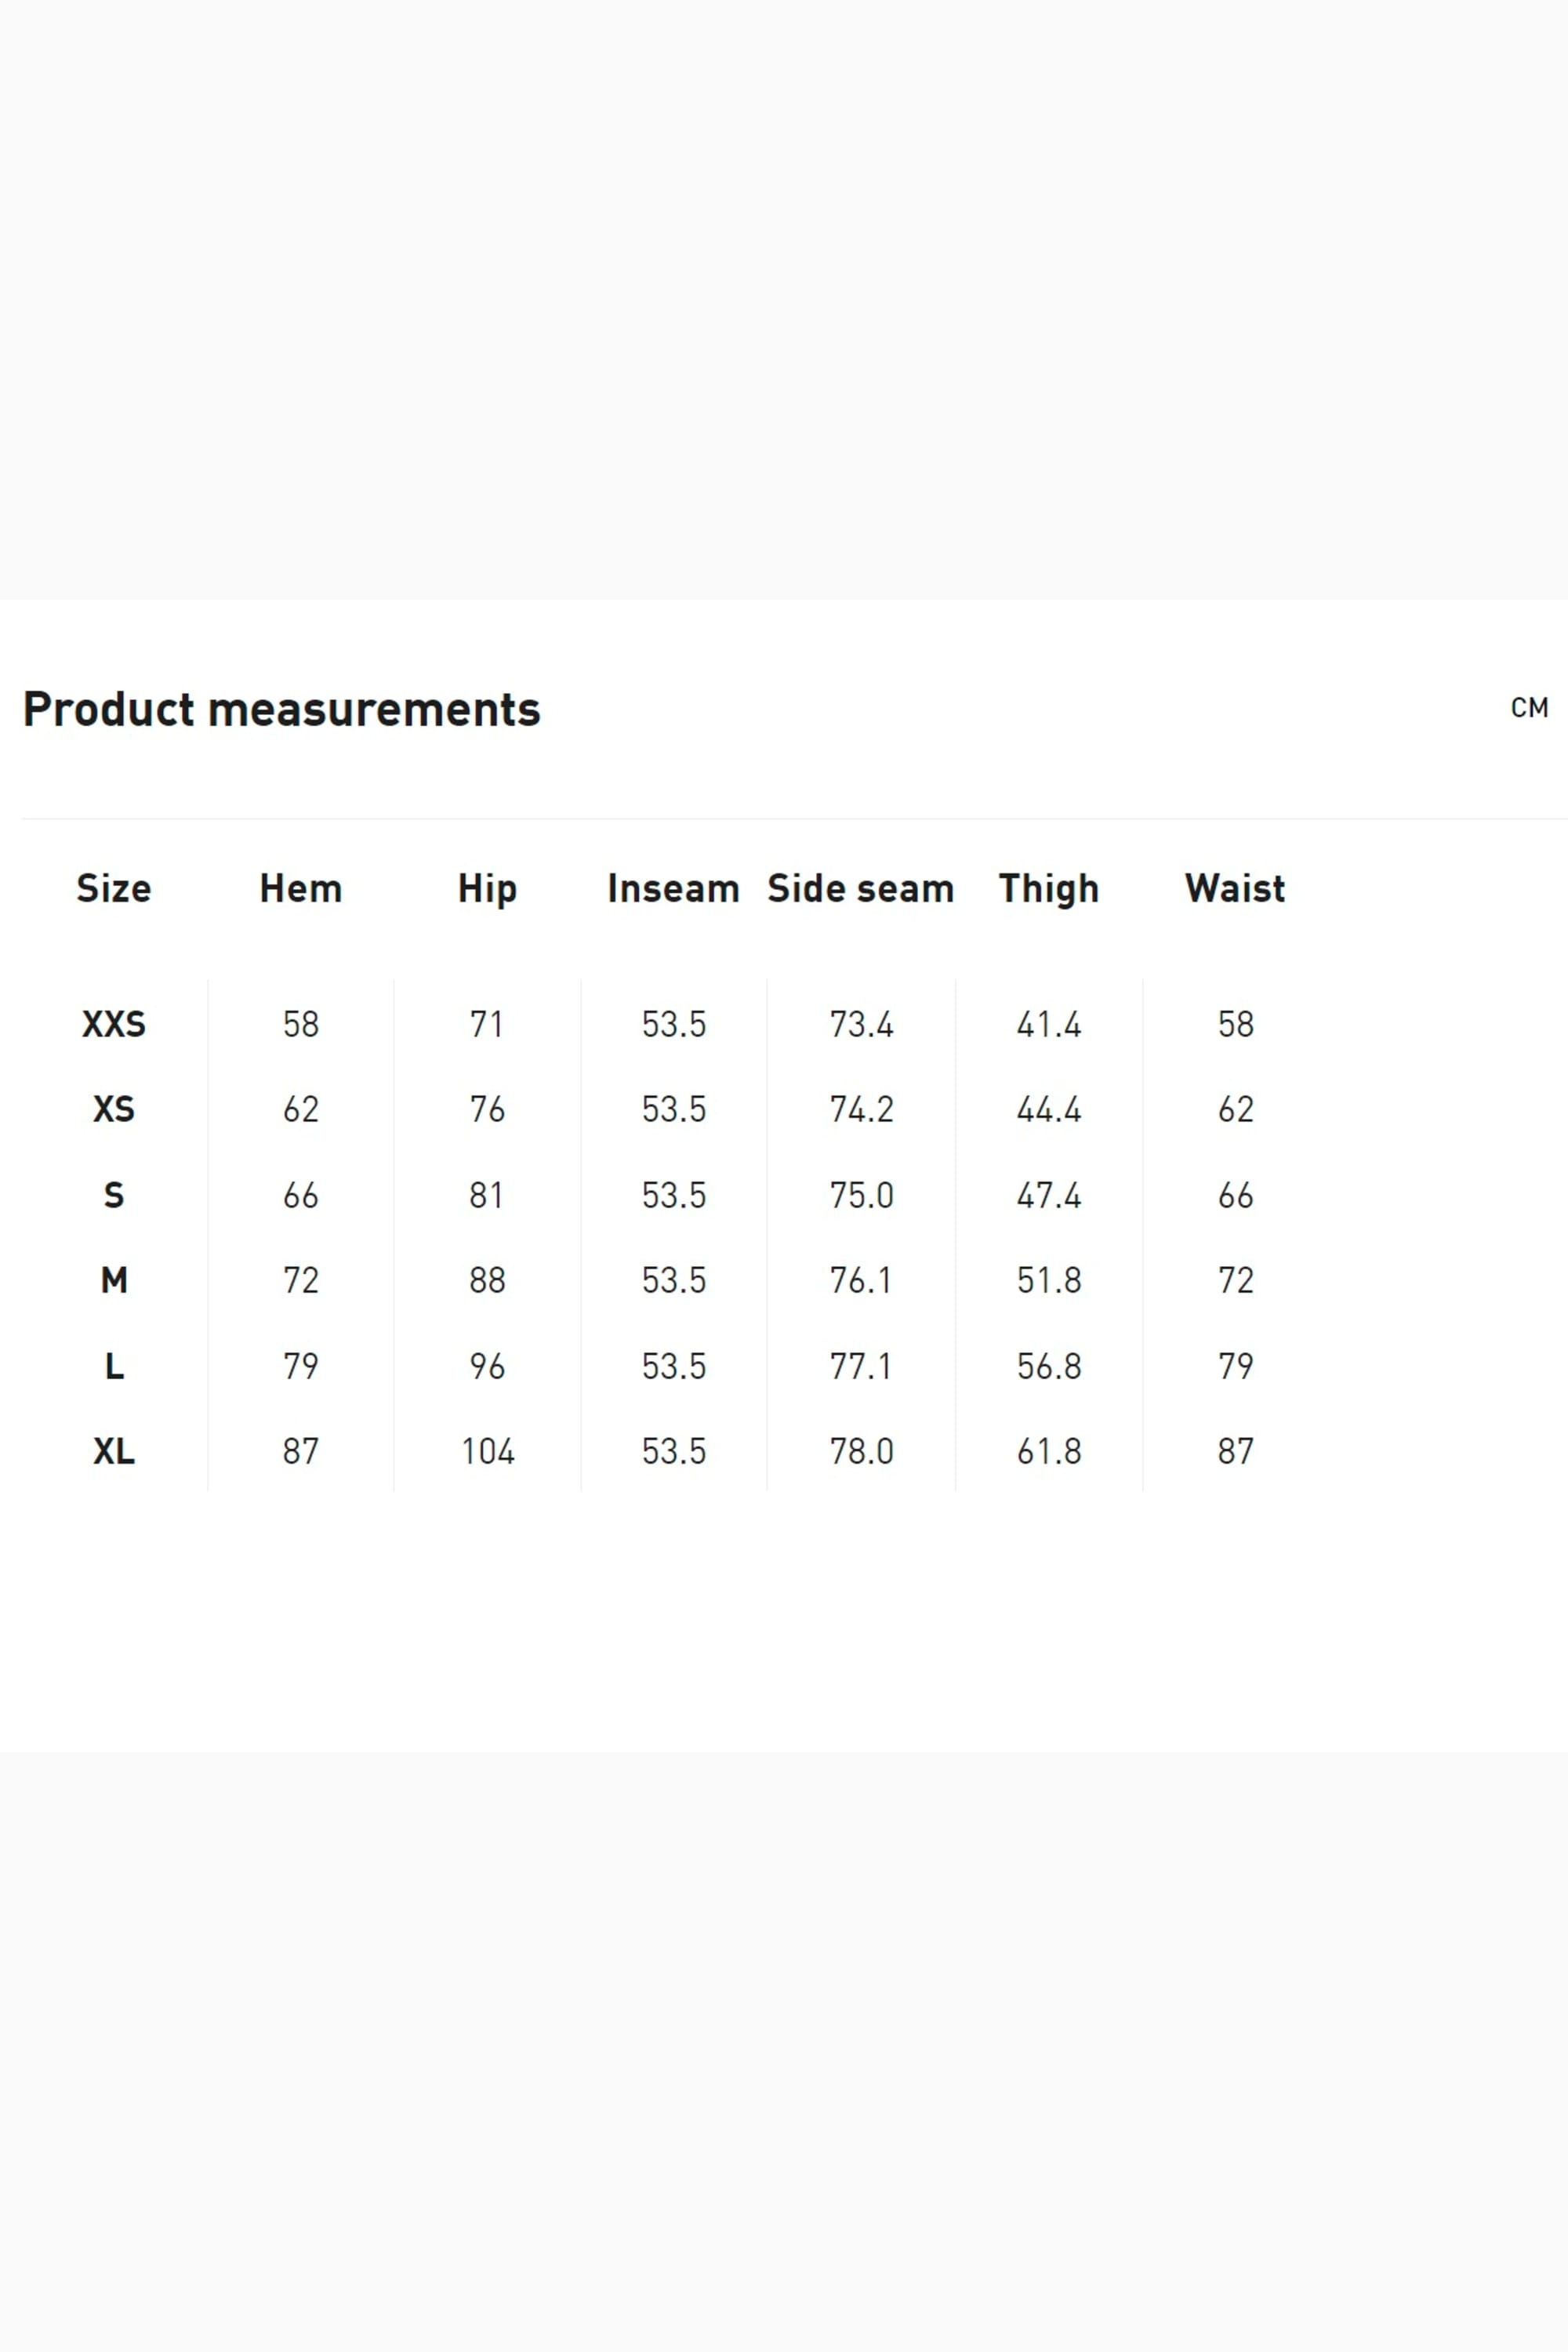This screenshot has height=2352, width=1568.
Task: Click the M size row label
Action: point(114,1280)
